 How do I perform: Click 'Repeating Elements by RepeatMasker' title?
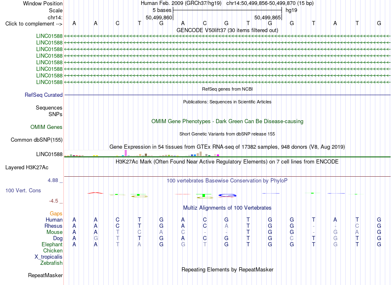[x=227, y=269]
